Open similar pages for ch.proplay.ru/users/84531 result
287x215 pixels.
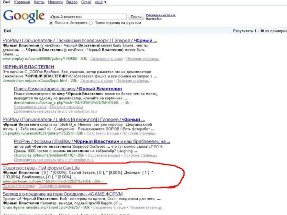point(139,133)
